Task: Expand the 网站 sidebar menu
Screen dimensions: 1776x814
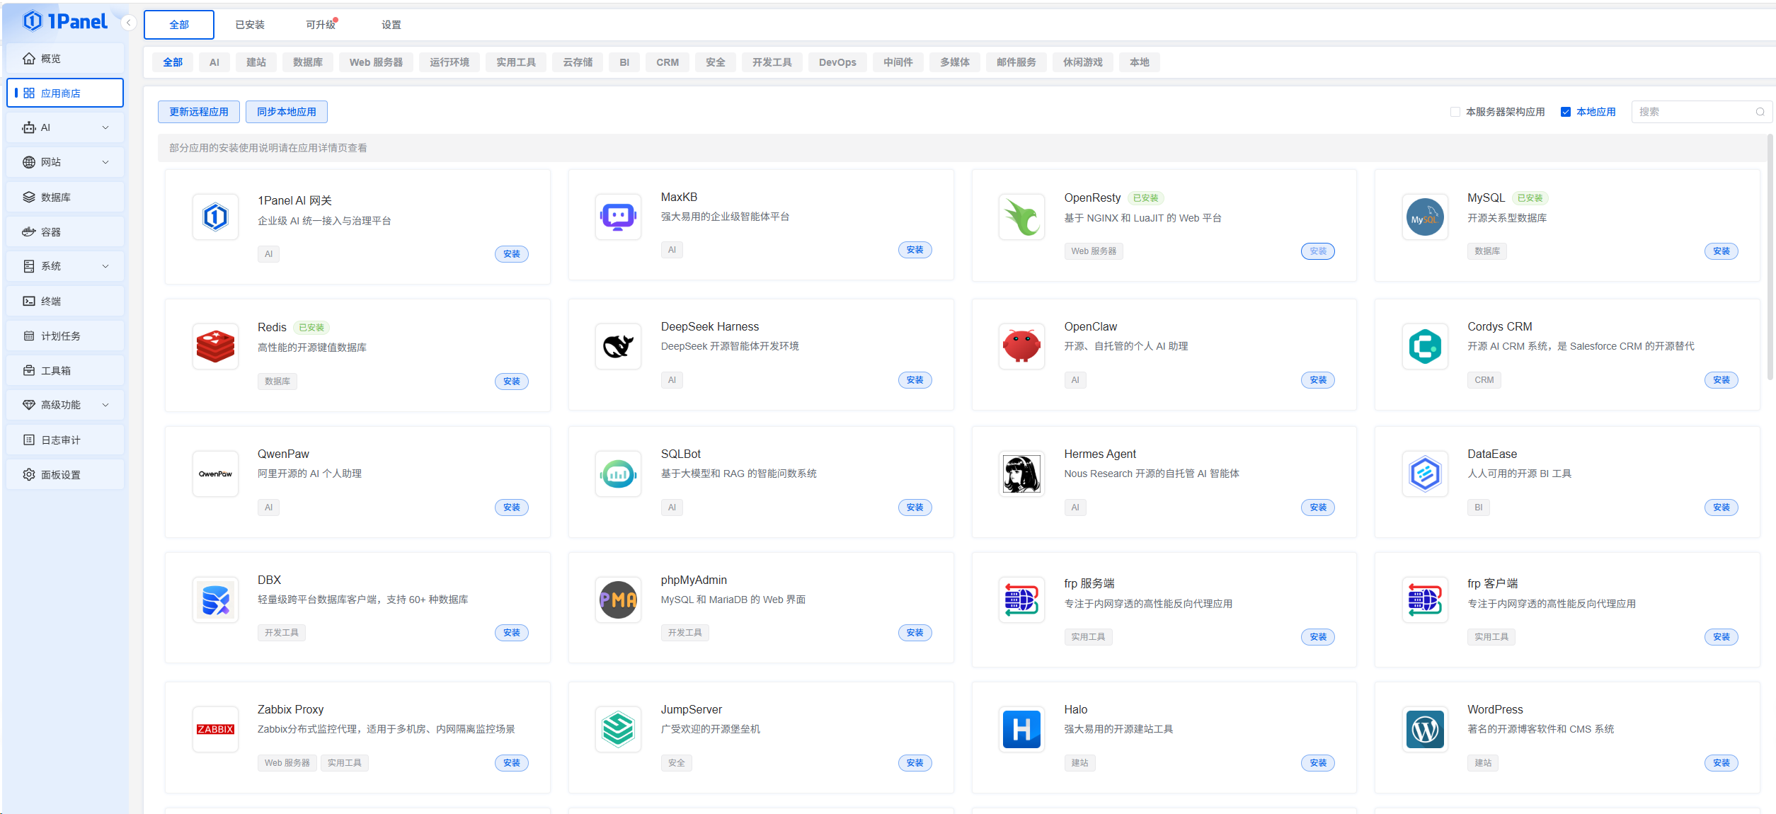Action: 65,162
